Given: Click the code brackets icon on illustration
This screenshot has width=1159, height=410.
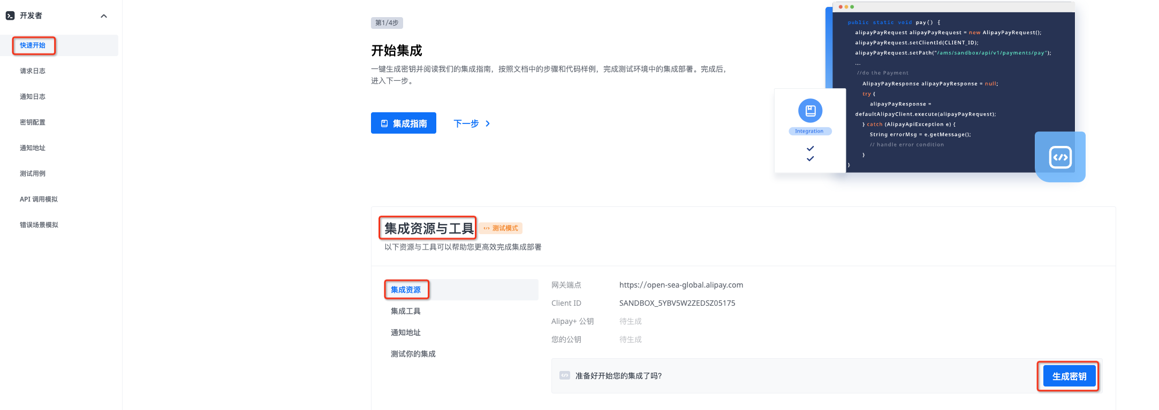Looking at the screenshot, I should (x=1060, y=157).
